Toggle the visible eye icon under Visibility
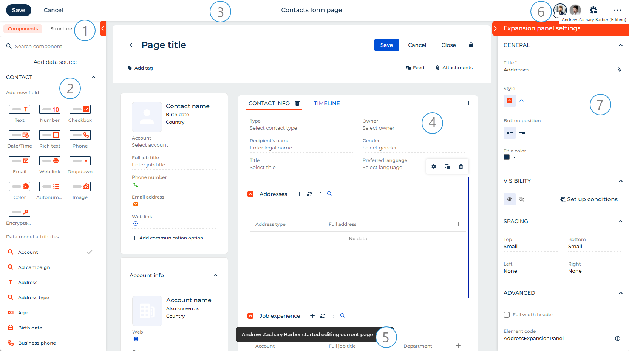 pos(509,199)
